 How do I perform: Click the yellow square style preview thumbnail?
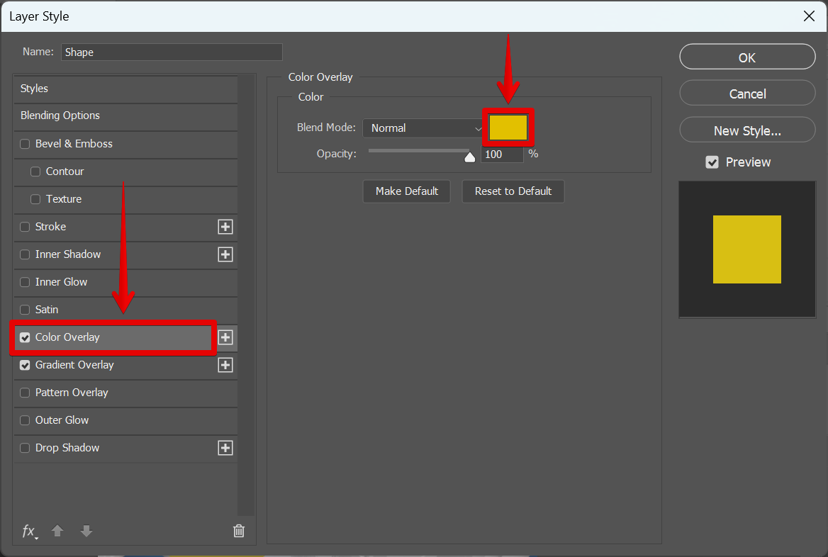pos(746,249)
